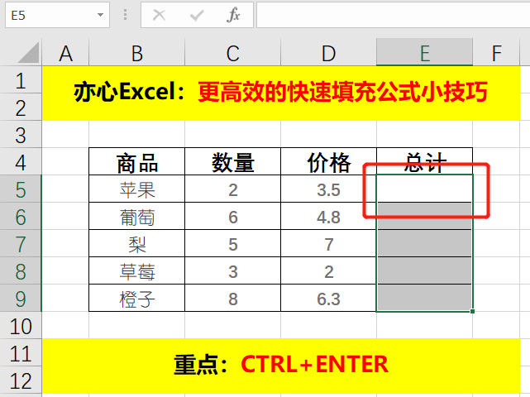Viewport: 530px width, 397px height.
Task: Click quantity cell '5' for 梨
Action: pyautogui.click(x=233, y=243)
